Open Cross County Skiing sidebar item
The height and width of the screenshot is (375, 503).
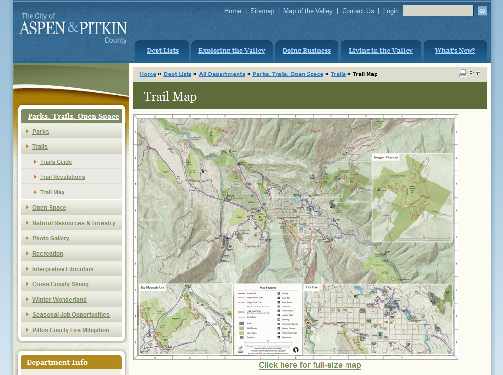coord(61,284)
